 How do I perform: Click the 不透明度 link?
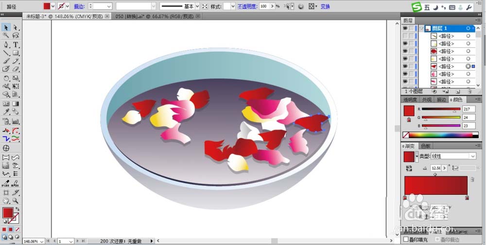coord(247,6)
